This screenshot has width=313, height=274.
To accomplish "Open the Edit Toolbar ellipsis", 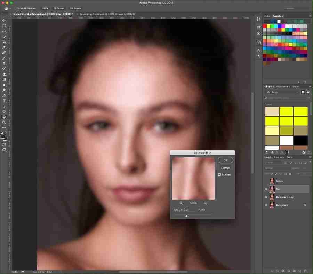I will (4, 127).
